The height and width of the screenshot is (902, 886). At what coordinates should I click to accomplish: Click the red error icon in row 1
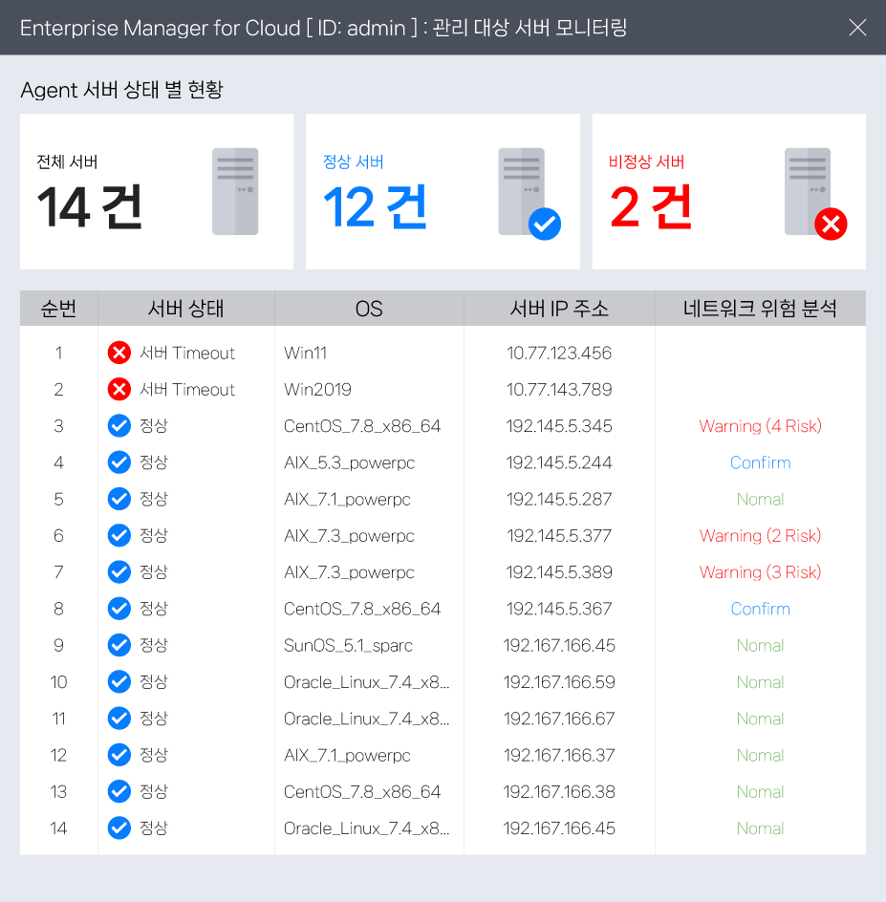[119, 353]
